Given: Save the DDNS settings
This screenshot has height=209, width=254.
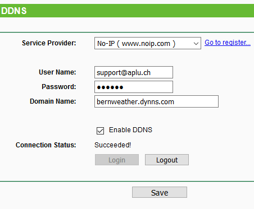Looking at the screenshot, I should [x=160, y=192].
